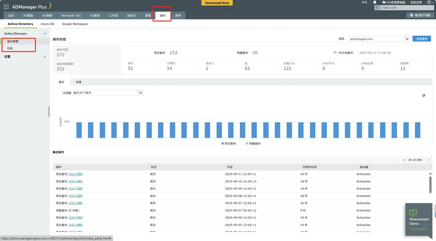Collapse the left sidebar handle

(49, 111)
